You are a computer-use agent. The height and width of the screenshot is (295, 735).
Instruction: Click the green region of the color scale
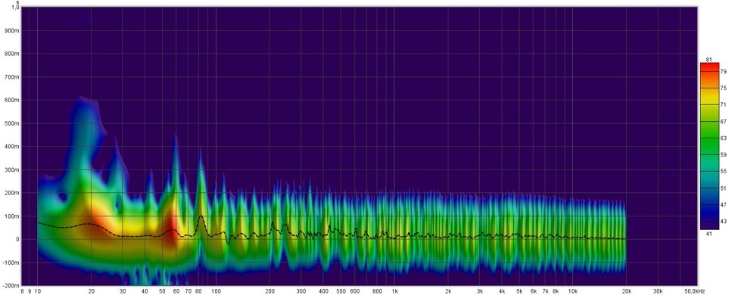point(709,141)
